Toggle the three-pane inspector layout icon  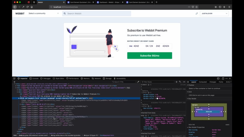pyautogui.click(x=188, y=82)
